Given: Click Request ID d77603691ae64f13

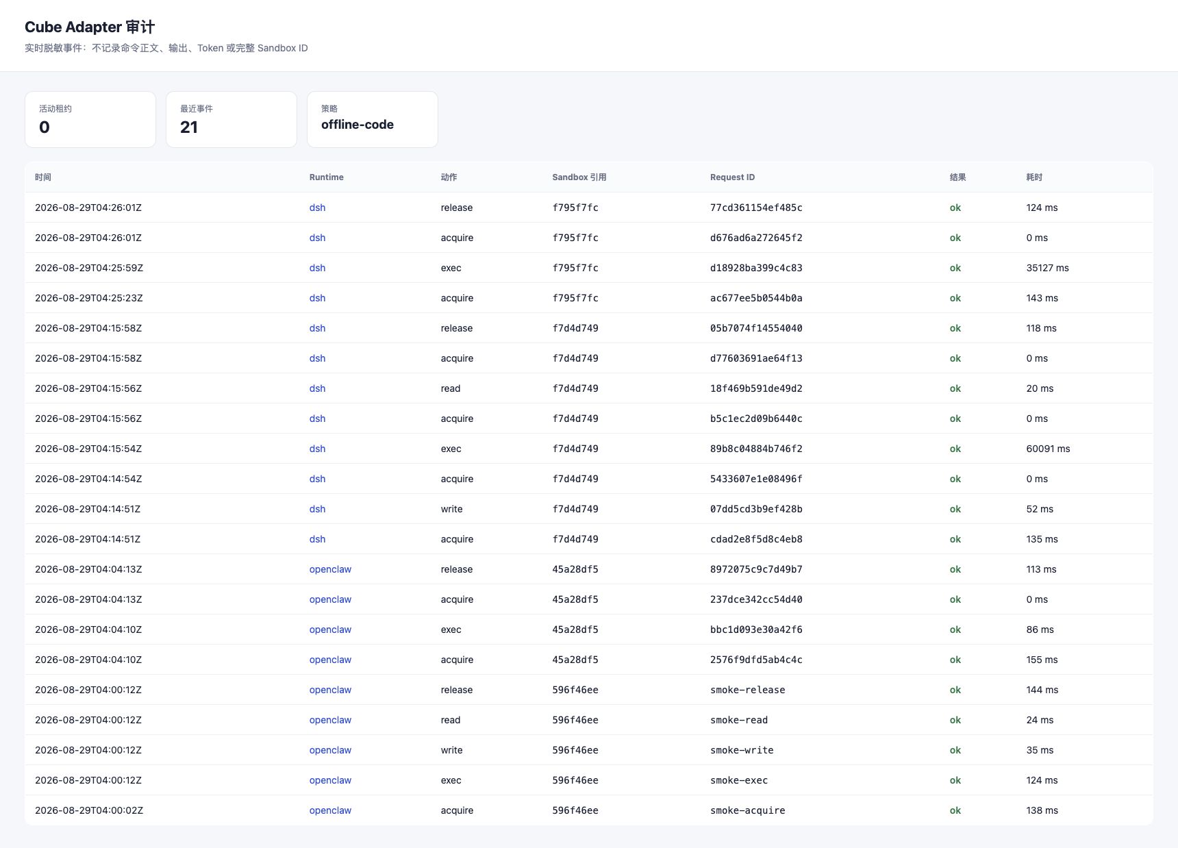Looking at the screenshot, I should [756, 358].
